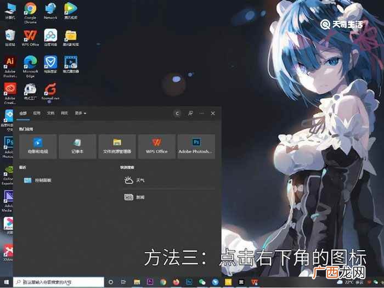Open the Adobe Photoshop tile
The height and width of the screenshot is (288, 384).
pos(196,146)
